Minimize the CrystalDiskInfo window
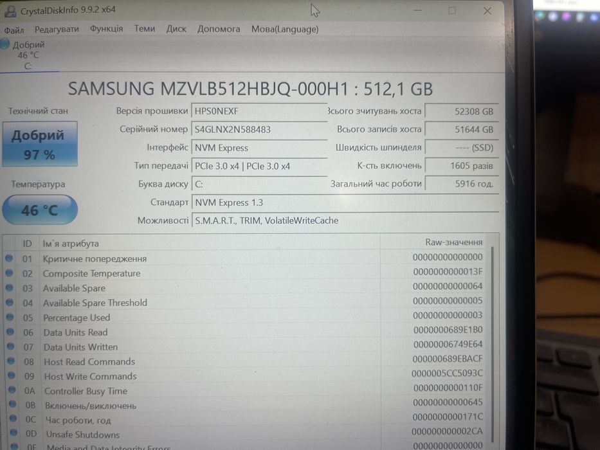 418,11
